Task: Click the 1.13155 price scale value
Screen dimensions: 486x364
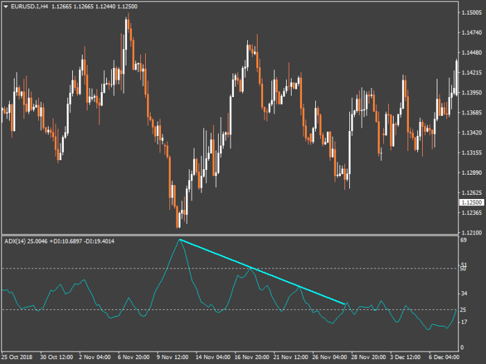Action: tap(471, 153)
